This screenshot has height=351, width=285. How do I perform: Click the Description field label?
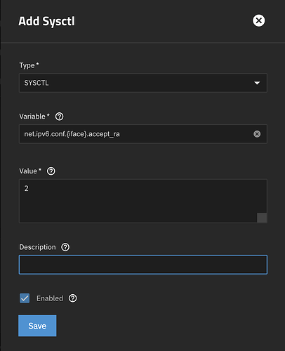(x=37, y=247)
